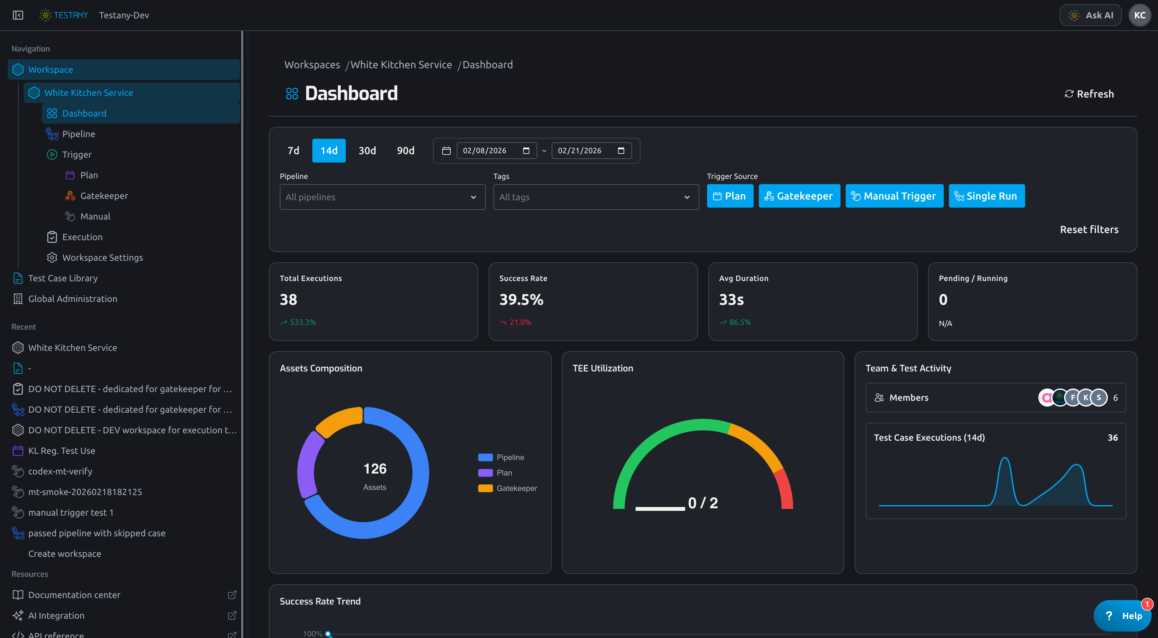The height and width of the screenshot is (638, 1158).
Task: Click the Total Executions card
Action: 373,301
